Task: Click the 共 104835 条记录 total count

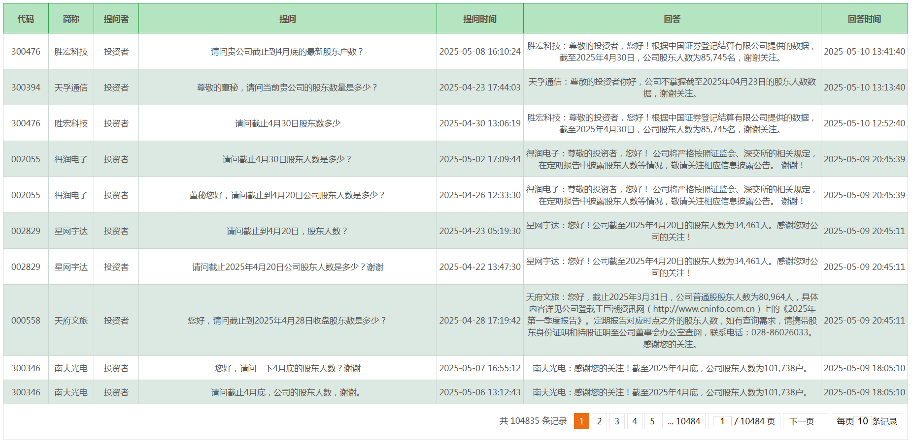Action: (x=533, y=421)
